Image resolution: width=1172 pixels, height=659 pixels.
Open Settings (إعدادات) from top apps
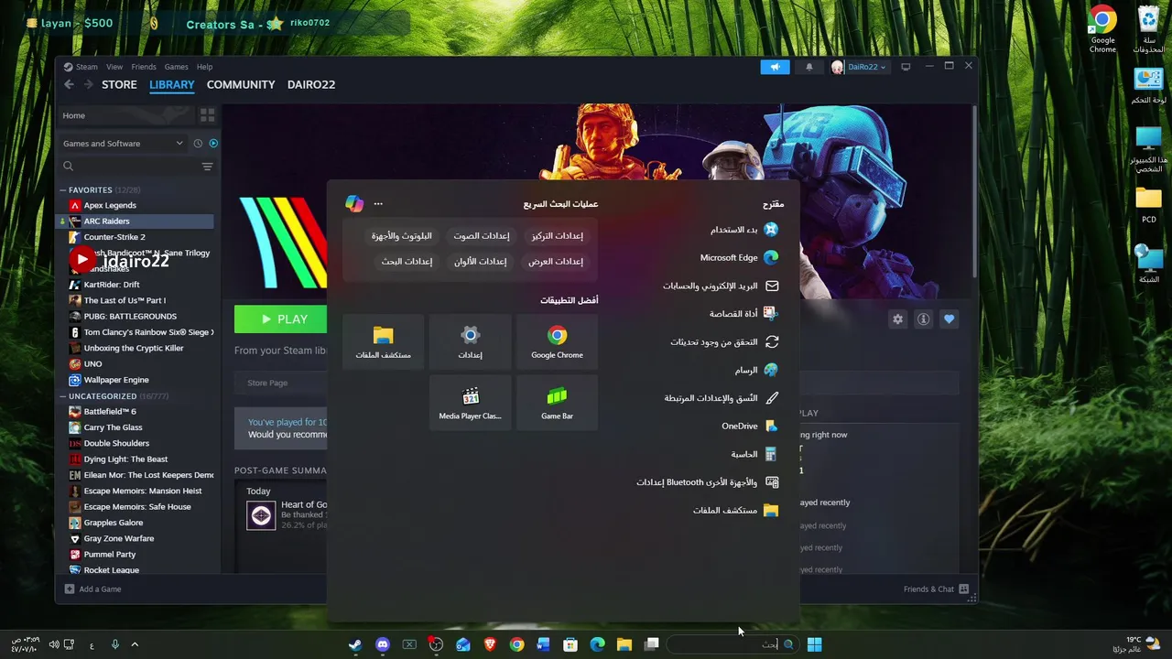click(x=470, y=341)
